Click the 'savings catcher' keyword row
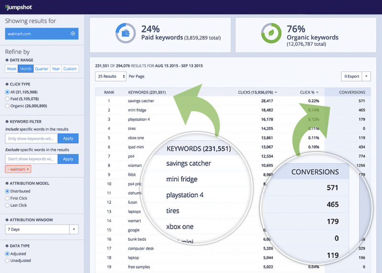 (x=233, y=101)
